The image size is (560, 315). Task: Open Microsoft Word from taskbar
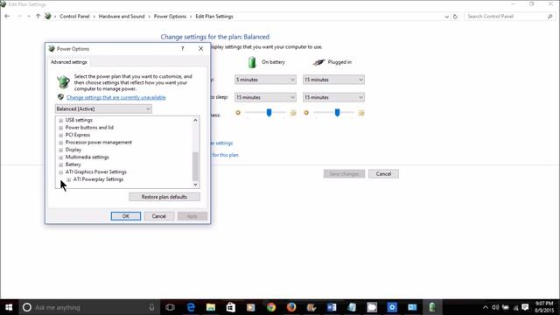click(332, 307)
